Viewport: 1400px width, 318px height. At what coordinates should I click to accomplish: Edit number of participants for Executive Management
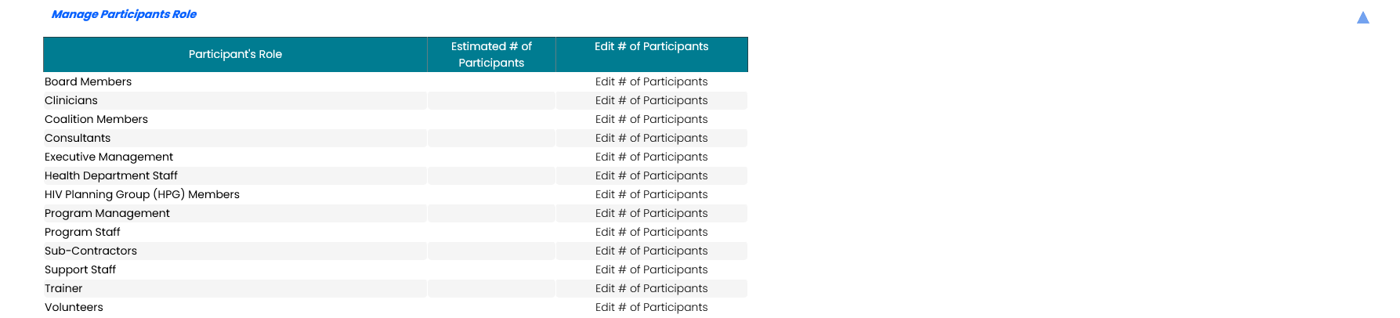[651, 157]
